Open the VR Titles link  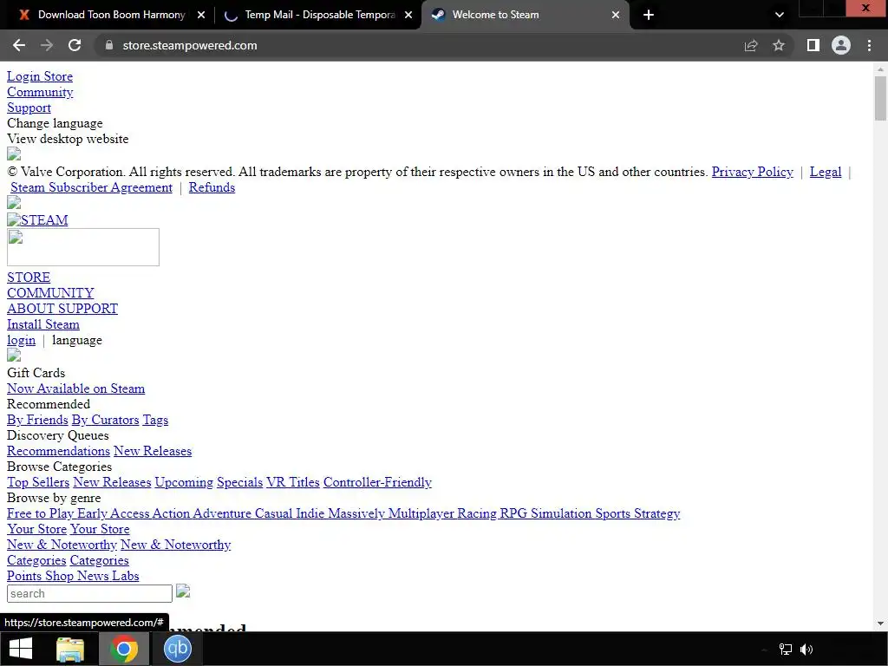293,482
